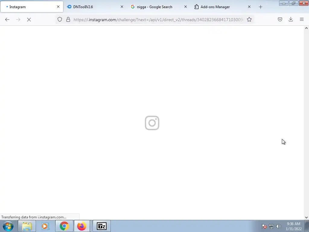Stop loading the page
This screenshot has width=309, height=232.
pos(29,19)
